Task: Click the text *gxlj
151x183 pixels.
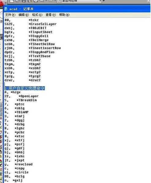Action: (x=17, y=181)
